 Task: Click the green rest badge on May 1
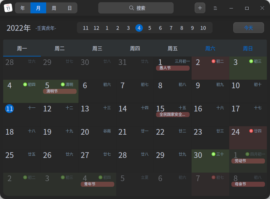point(247,154)
